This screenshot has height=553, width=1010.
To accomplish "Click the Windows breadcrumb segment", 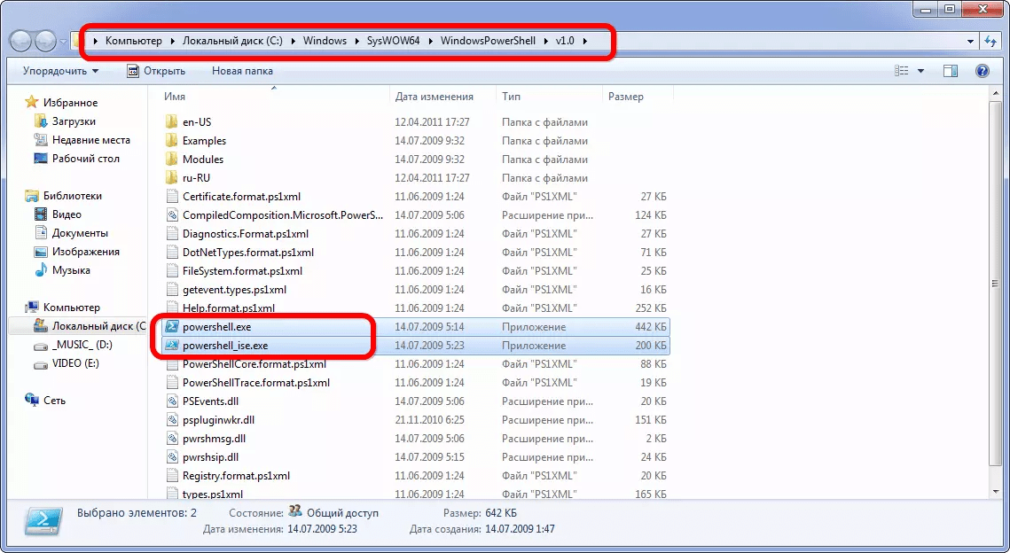I will (325, 41).
